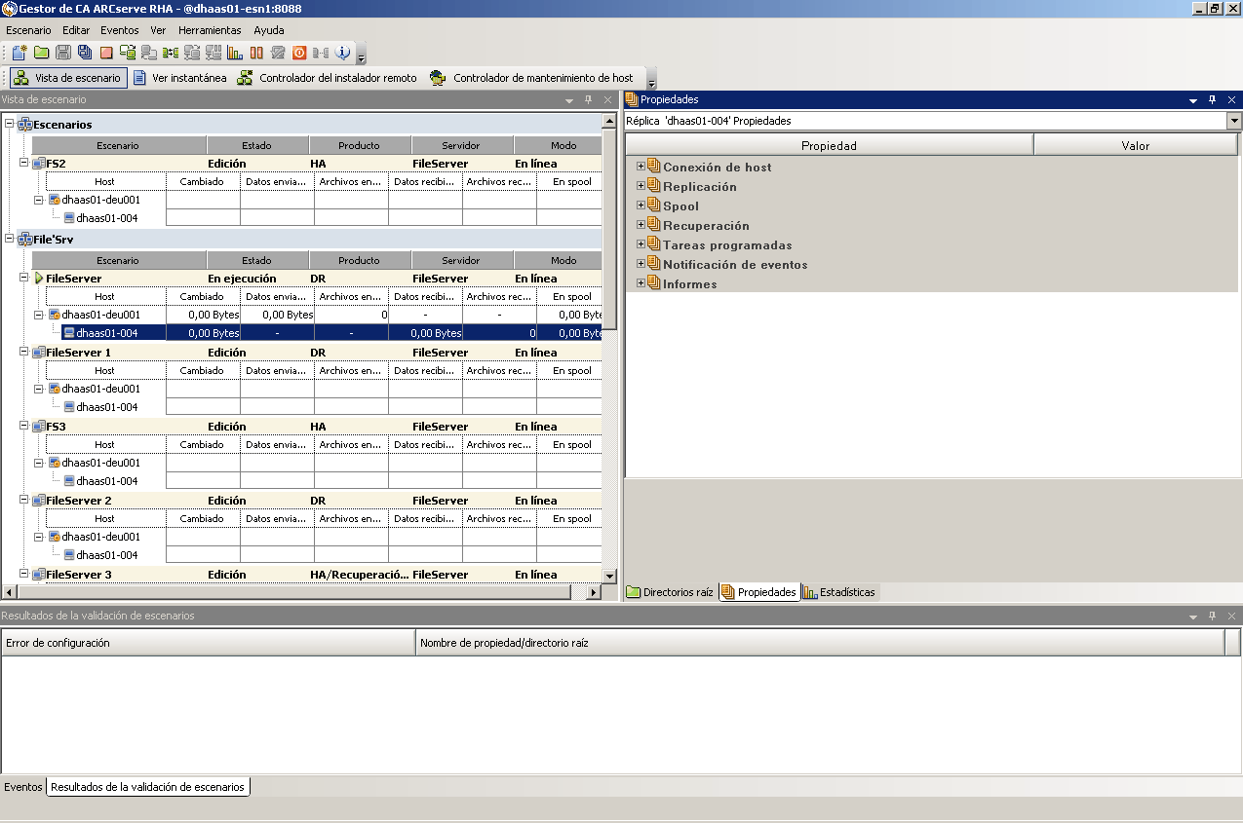Screen dimensions: 1243x823
Task: Click the Ver instantánea button
Action: 180,78
